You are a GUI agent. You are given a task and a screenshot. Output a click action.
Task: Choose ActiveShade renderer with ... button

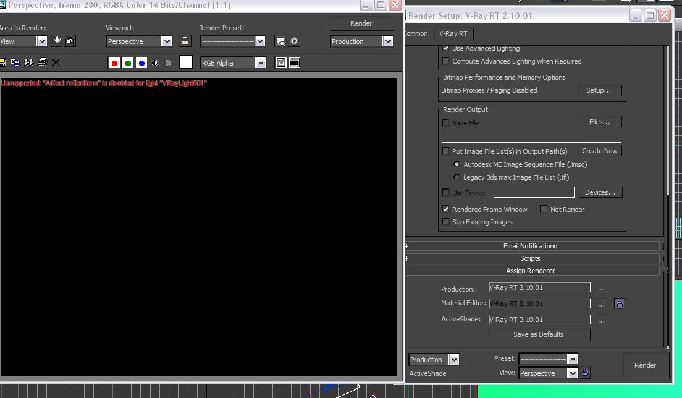(601, 320)
